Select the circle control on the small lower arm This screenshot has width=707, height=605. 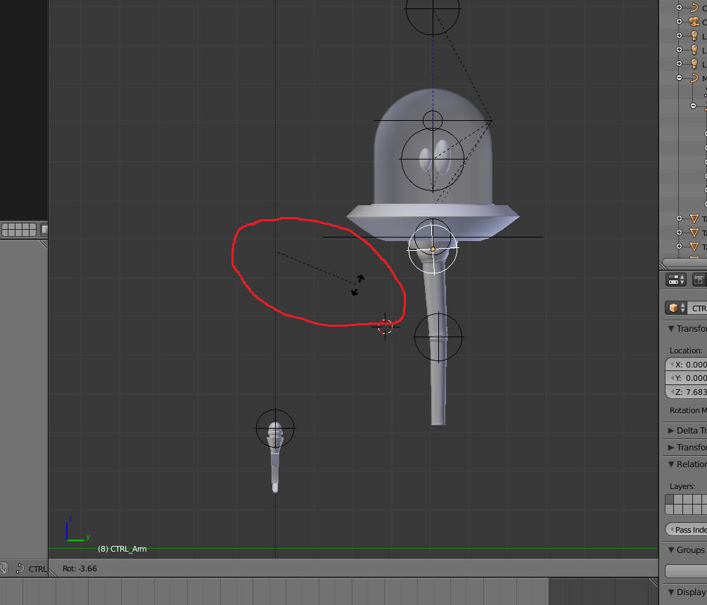tap(275, 429)
